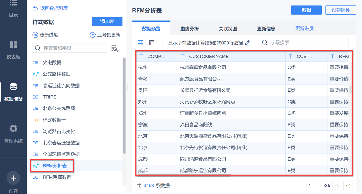Go to next page with the down chevron
Viewport: 362px width, 194px height.
[x=348, y=186]
